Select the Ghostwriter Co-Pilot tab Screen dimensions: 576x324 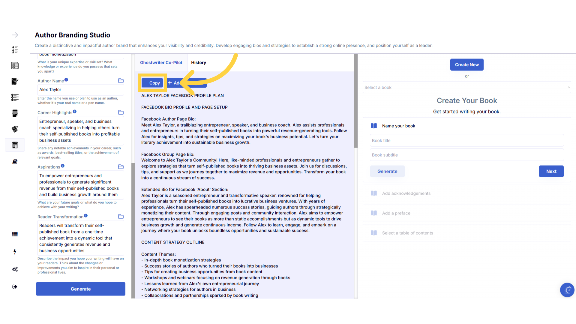(161, 63)
